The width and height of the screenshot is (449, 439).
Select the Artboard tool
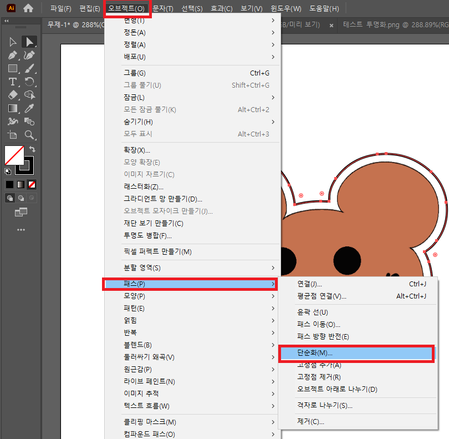click(13, 135)
